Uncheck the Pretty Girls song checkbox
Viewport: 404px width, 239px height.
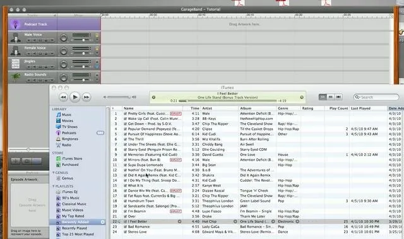point(125,114)
